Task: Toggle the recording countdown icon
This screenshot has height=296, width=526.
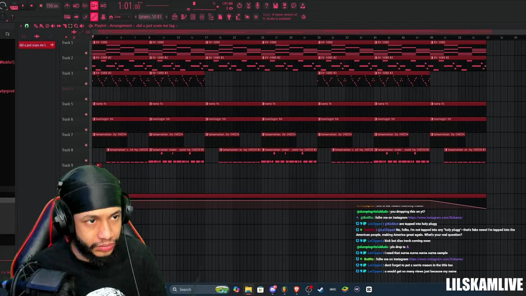Action: 85,6
